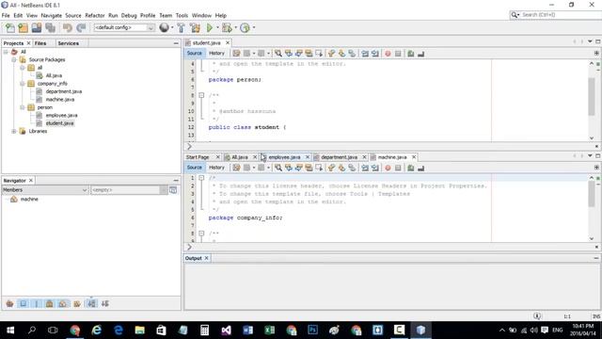
Task: Minimize the Projects panel group
Action: pyautogui.click(x=176, y=43)
